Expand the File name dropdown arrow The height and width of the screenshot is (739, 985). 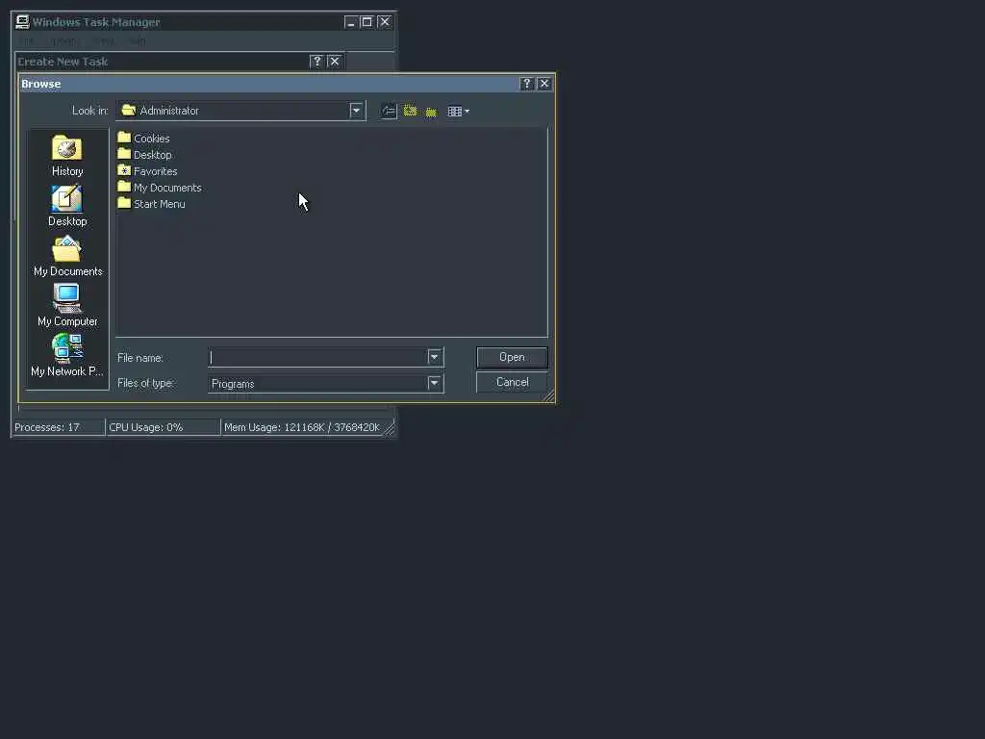434,357
